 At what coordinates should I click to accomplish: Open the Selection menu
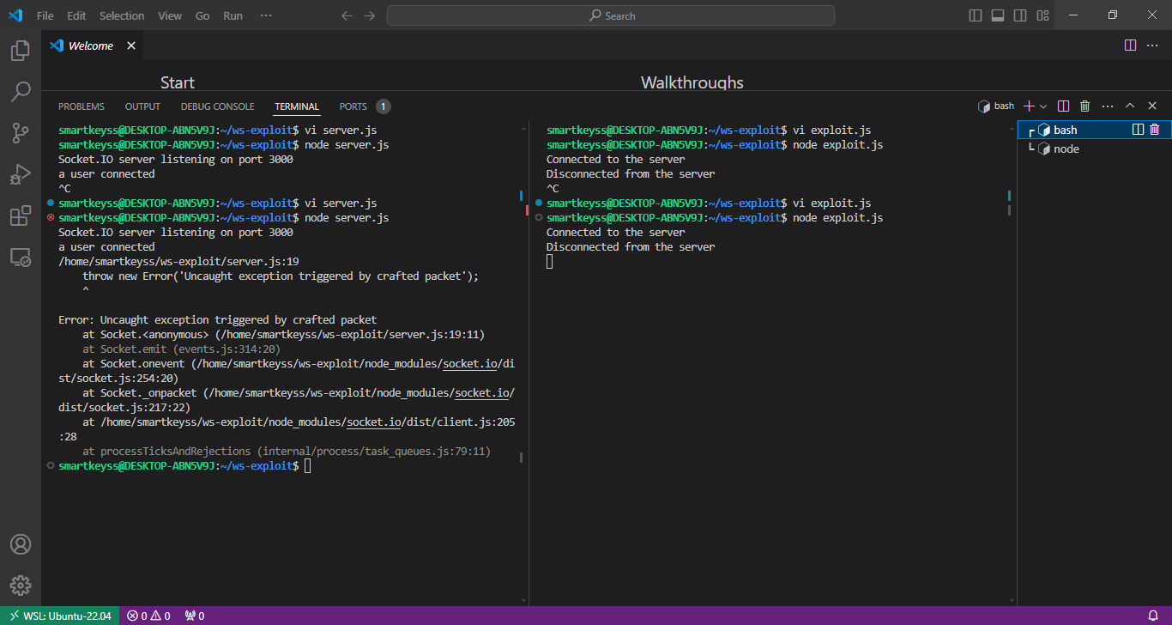point(122,15)
